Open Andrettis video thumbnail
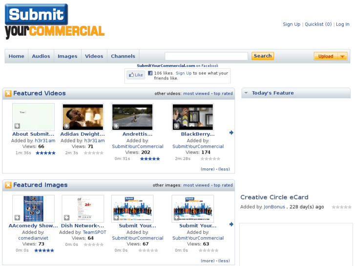This screenshot has height=266, width=355. 132,117
